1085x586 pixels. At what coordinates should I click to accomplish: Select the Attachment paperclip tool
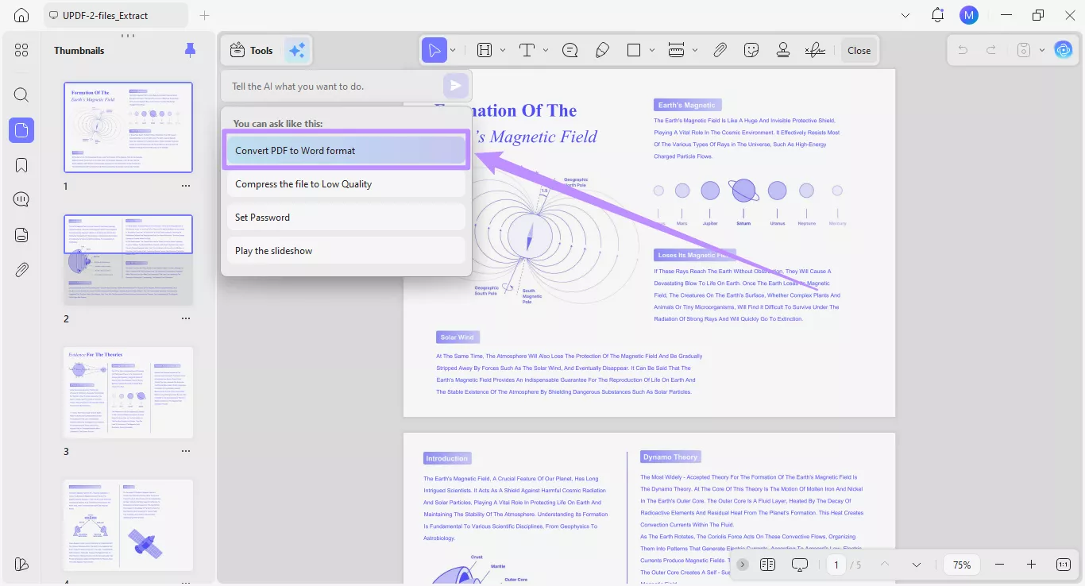click(x=720, y=49)
